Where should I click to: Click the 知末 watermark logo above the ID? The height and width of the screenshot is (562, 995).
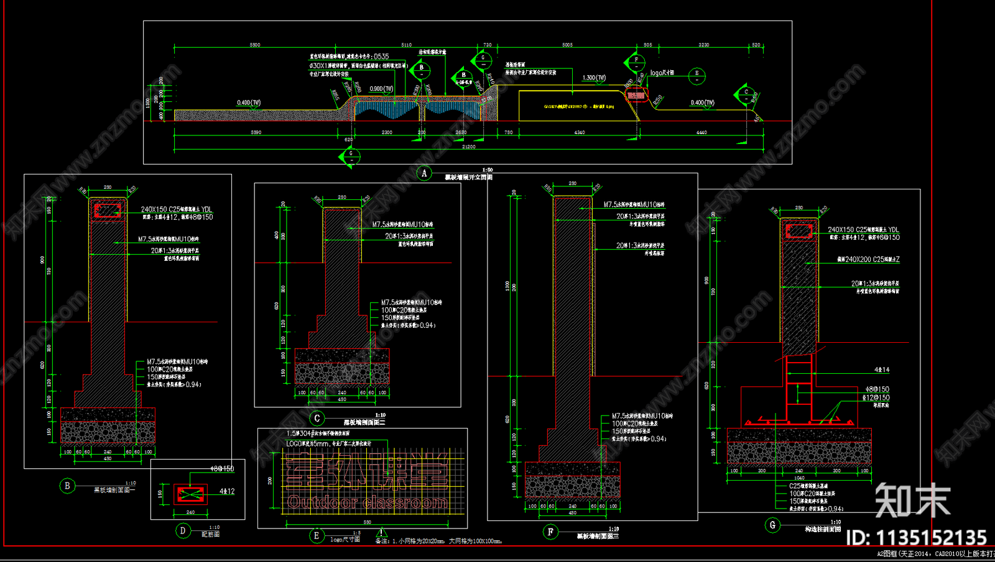click(x=913, y=501)
